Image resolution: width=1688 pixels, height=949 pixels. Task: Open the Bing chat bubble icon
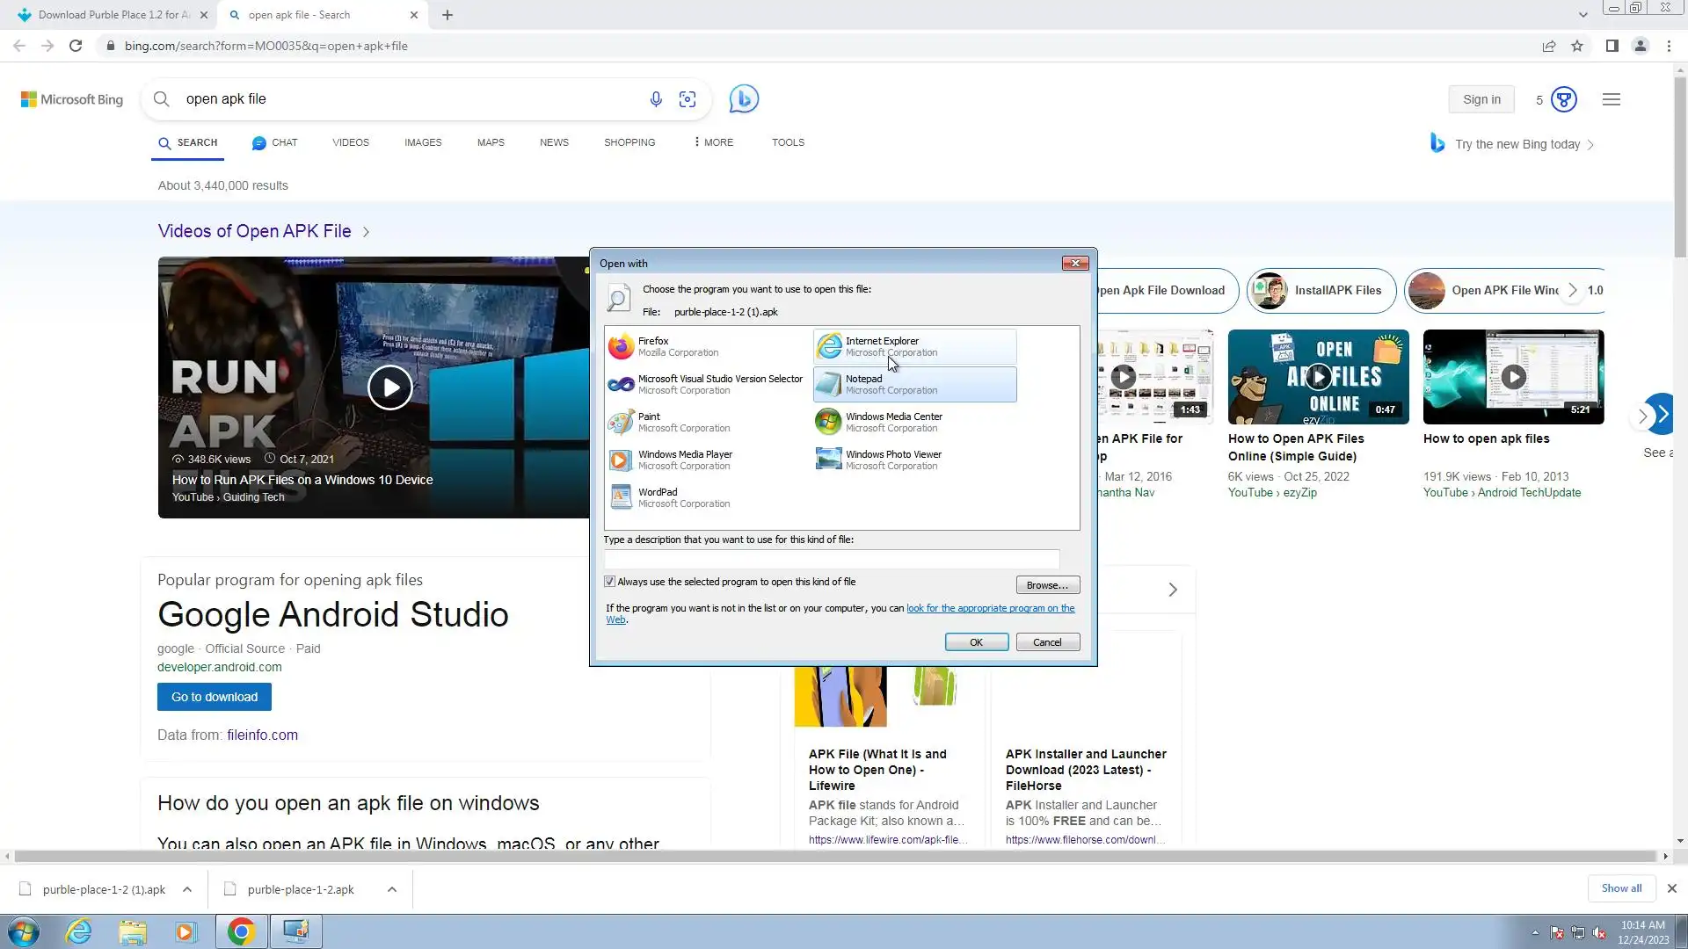click(744, 98)
